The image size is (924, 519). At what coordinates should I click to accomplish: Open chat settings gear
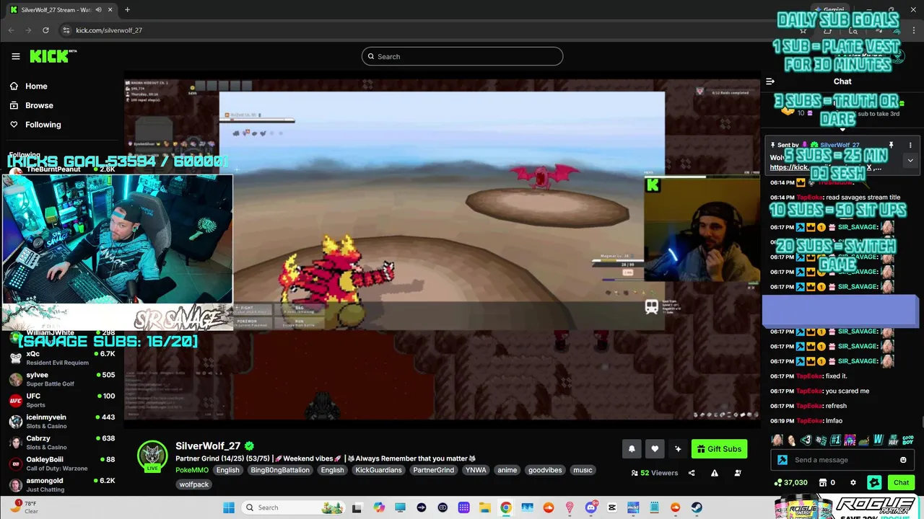pyautogui.click(x=853, y=482)
